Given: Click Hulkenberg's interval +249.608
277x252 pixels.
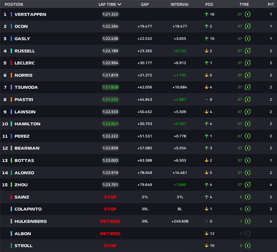Looking at the screenshot, I should (x=180, y=221).
